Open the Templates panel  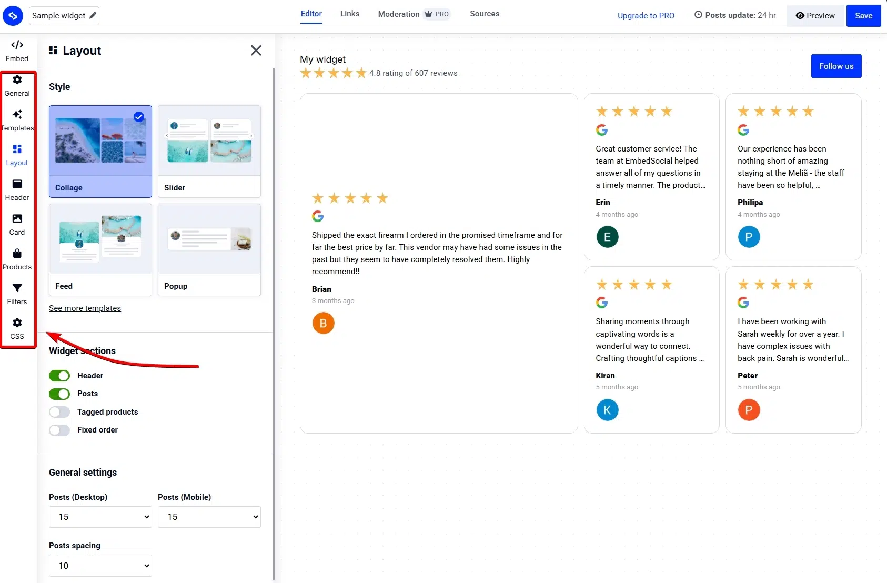pyautogui.click(x=18, y=119)
